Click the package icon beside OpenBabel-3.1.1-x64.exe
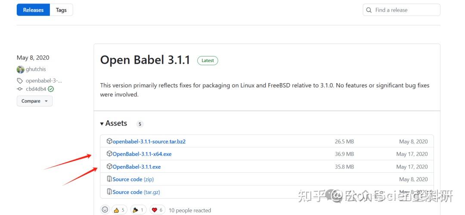Screen dimensions: 465x215 [109, 154]
